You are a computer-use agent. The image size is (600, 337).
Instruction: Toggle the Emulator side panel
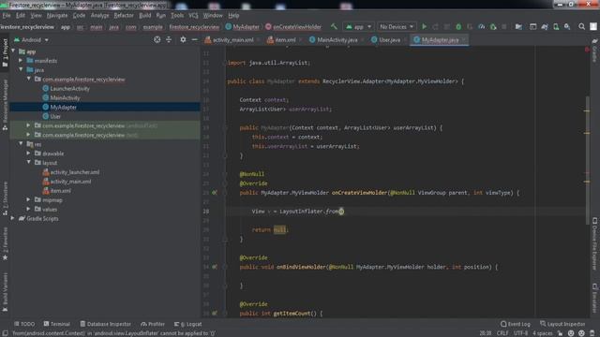coord(594,298)
